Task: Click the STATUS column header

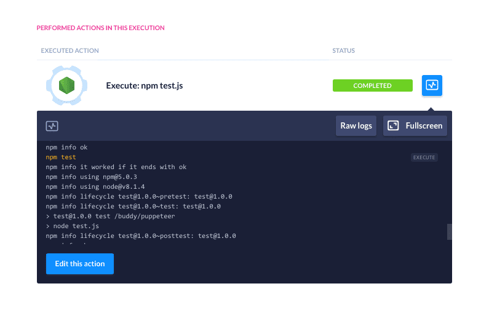Action: point(343,50)
